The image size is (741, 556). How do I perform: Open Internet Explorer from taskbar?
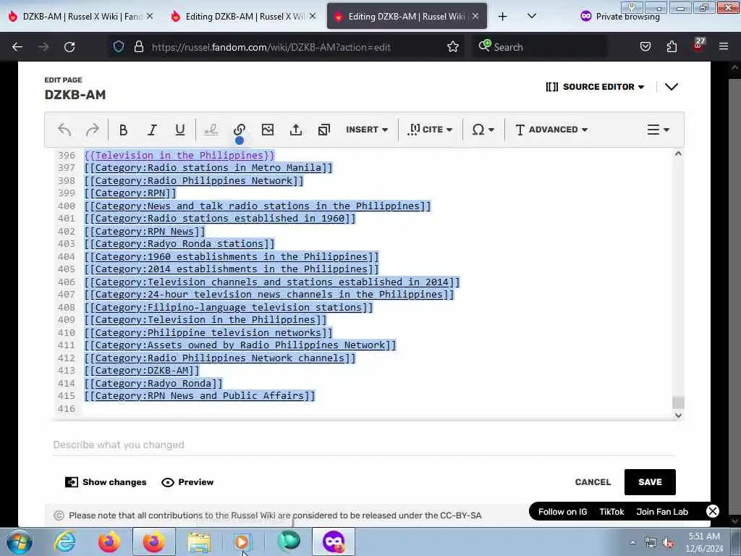64,542
